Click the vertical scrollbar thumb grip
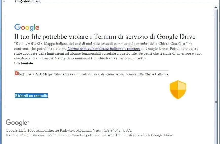 point(216,102)
